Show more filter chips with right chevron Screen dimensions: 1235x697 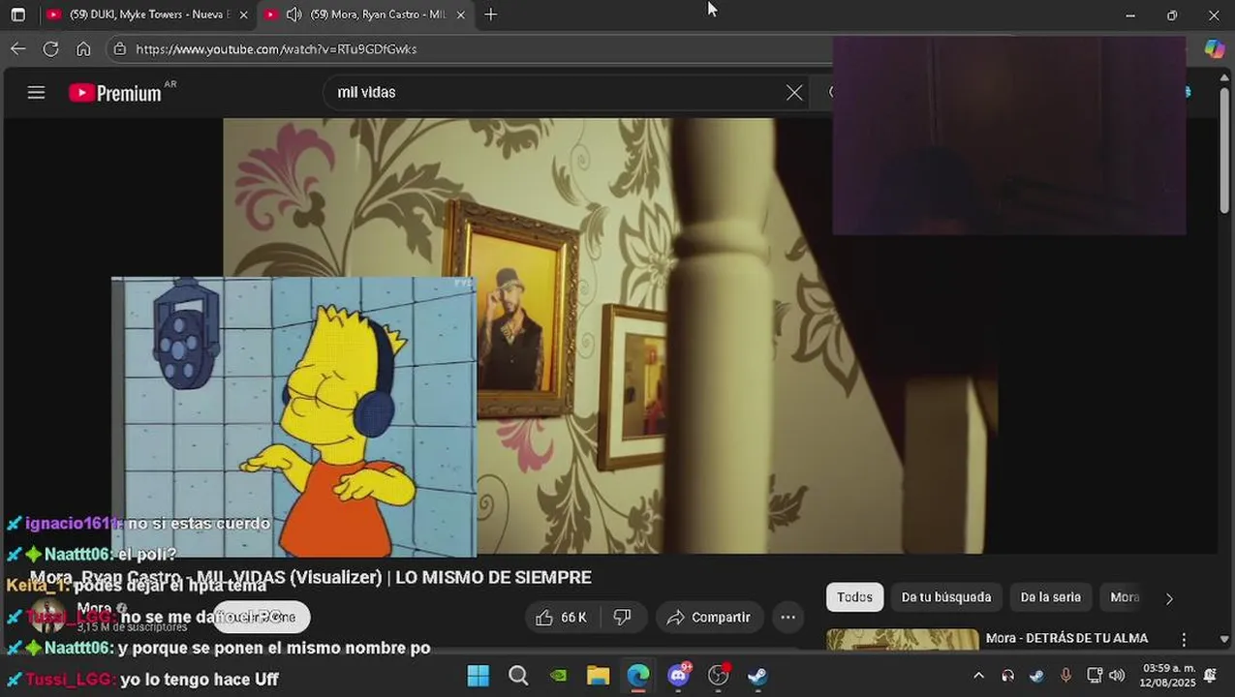[1169, 598]
